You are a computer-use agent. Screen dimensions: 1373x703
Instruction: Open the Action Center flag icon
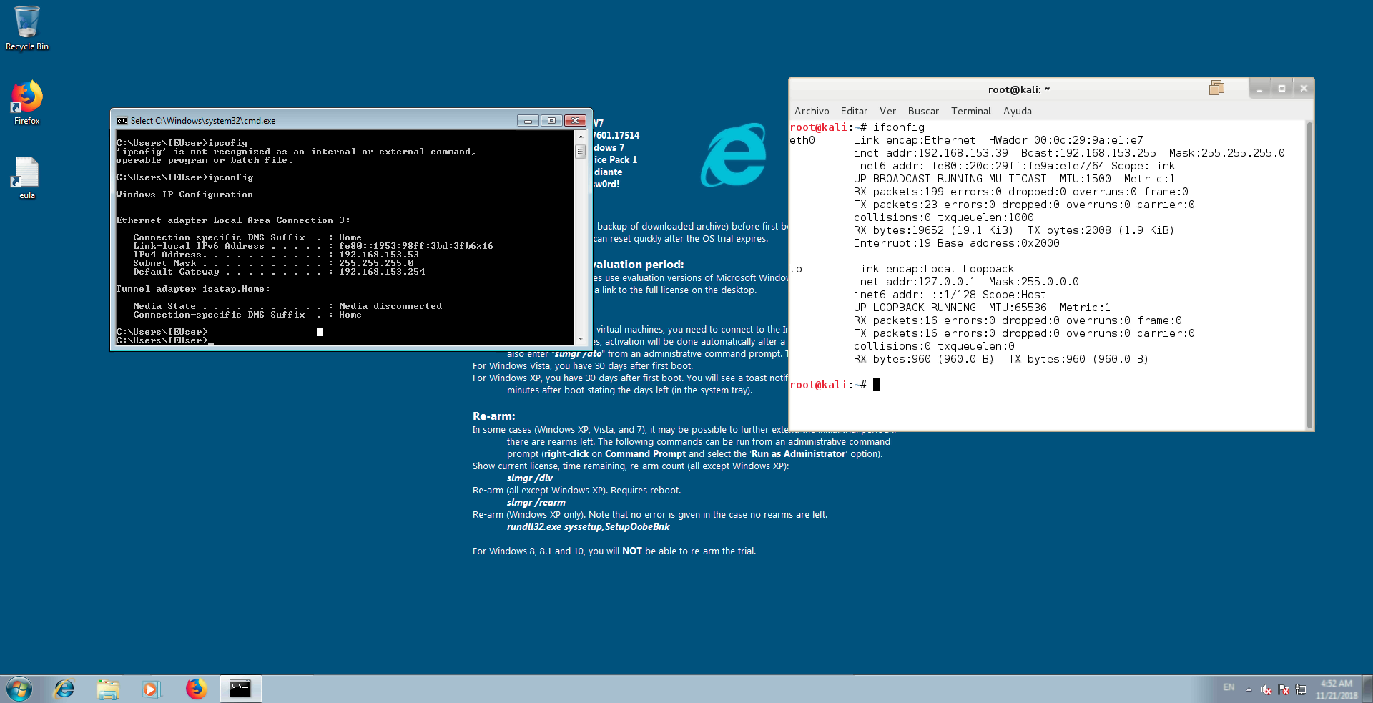click(x=1284, y=689)
